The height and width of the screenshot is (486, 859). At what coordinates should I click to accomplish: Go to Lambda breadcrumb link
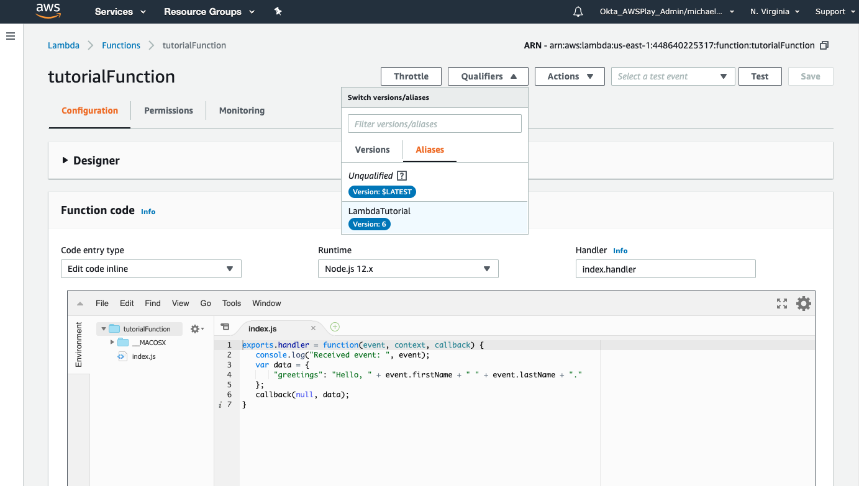tap(63, 45)
